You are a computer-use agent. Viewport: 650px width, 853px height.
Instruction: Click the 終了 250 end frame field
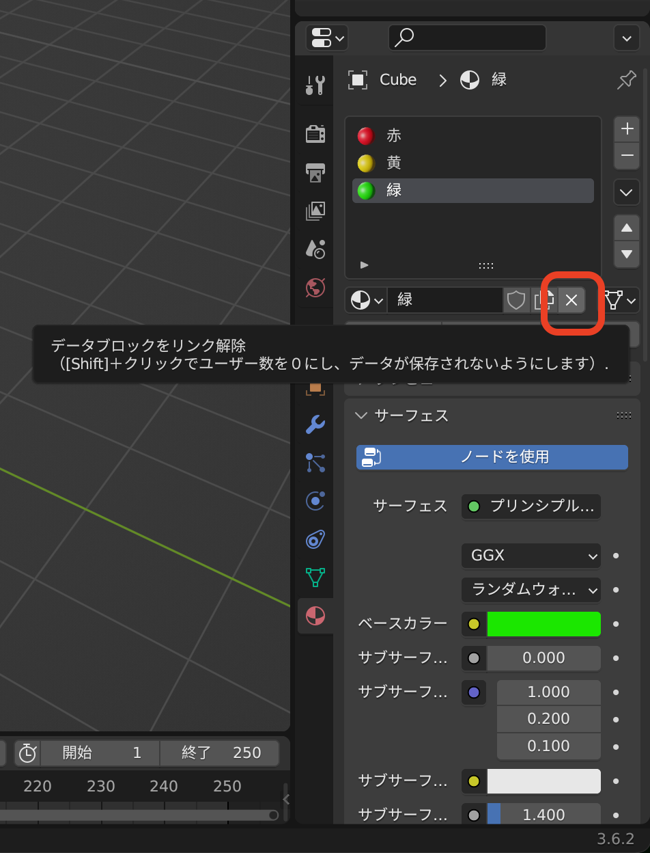(220, 753)
